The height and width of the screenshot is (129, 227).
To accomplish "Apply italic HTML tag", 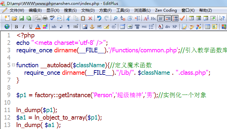I will click(24, 27).
